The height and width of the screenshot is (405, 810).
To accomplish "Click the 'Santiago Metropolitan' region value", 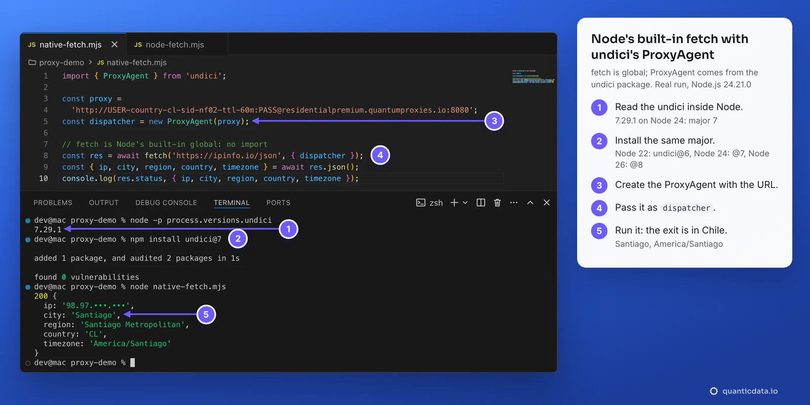I will click(133, 325).
